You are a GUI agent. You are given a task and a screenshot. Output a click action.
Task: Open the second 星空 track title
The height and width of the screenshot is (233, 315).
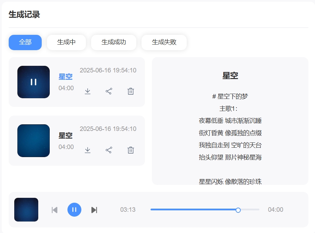point(65,135)
